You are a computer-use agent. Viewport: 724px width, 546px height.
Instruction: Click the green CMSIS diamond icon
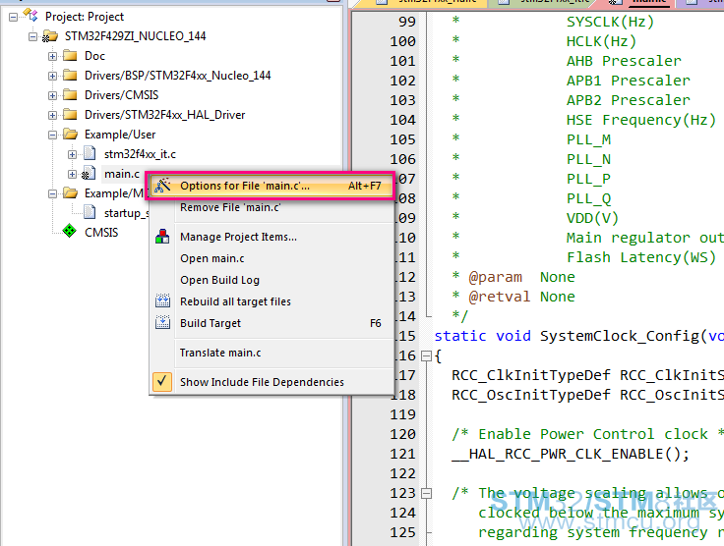(69, 231)
